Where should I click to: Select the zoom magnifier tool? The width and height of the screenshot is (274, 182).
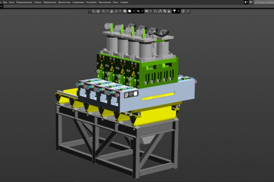click(x=103, y=11)
